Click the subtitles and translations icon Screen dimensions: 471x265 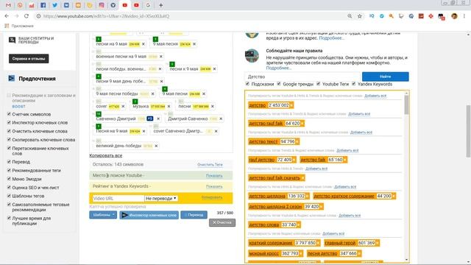pos(12,40)
